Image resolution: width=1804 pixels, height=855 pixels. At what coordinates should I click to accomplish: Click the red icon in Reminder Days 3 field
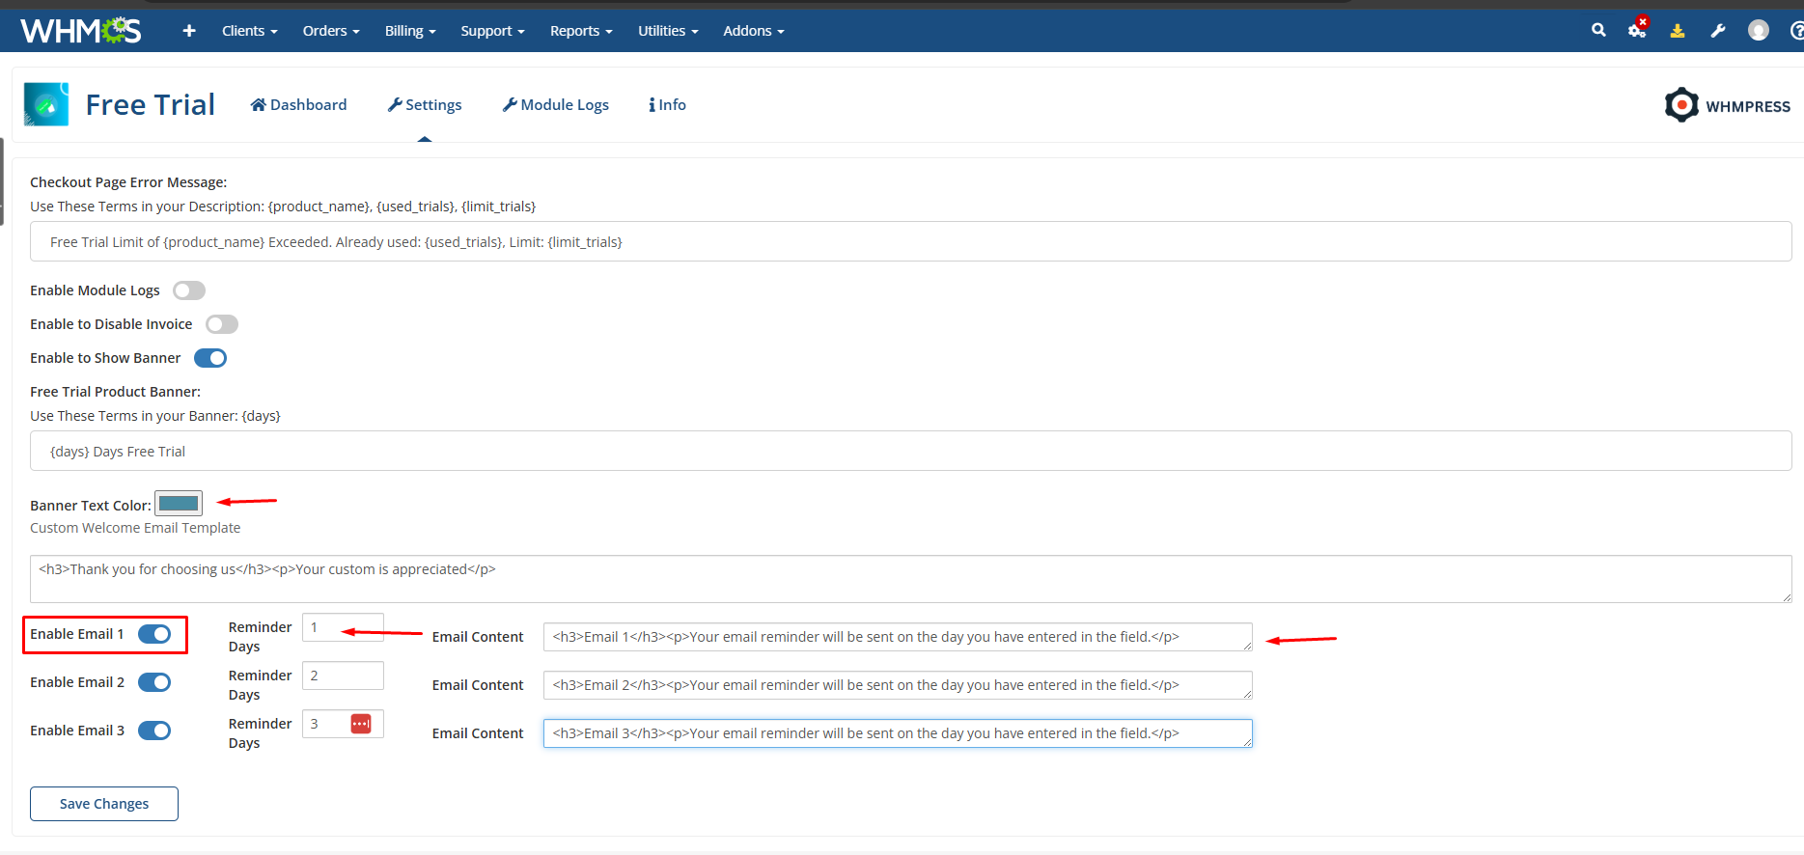361,724
